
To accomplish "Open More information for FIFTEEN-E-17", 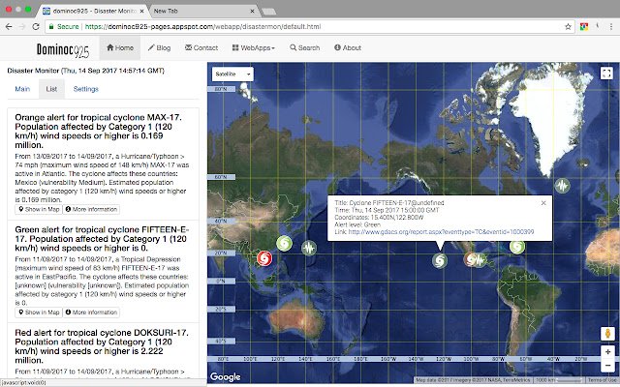I will tap(91, 313).
